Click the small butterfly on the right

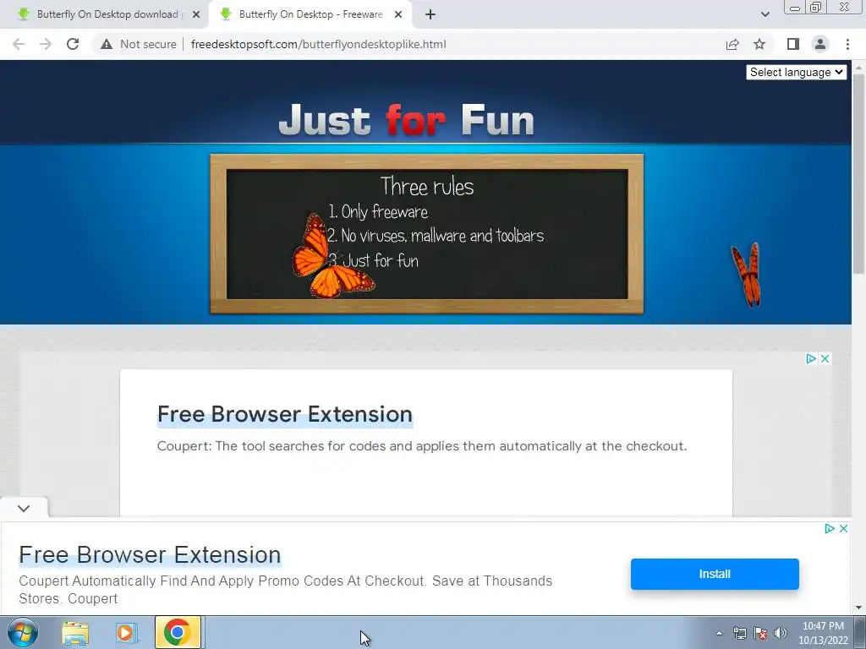coord(747,275)
